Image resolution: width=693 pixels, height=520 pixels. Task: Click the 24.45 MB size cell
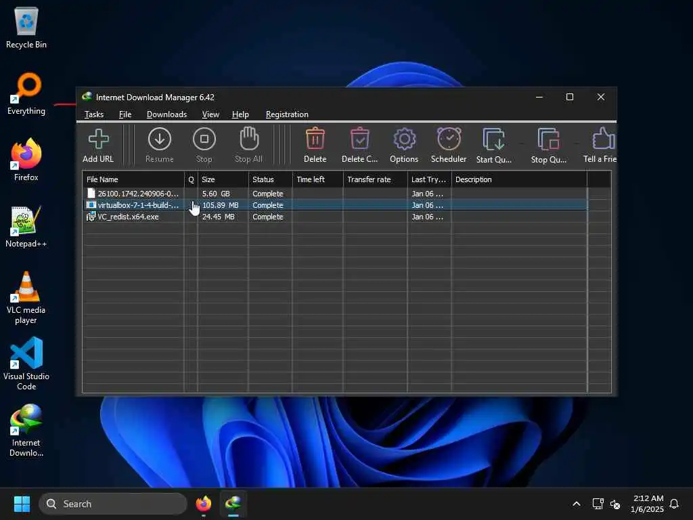[219, 217]
